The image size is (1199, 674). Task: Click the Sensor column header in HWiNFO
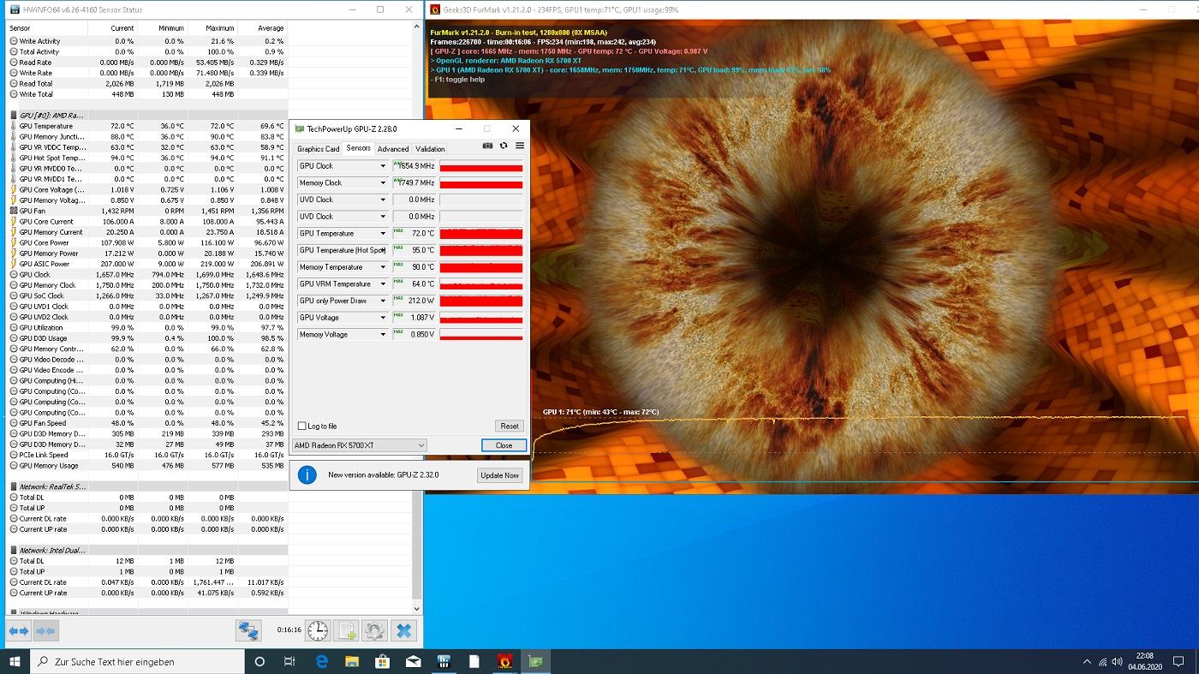point(45,28)
